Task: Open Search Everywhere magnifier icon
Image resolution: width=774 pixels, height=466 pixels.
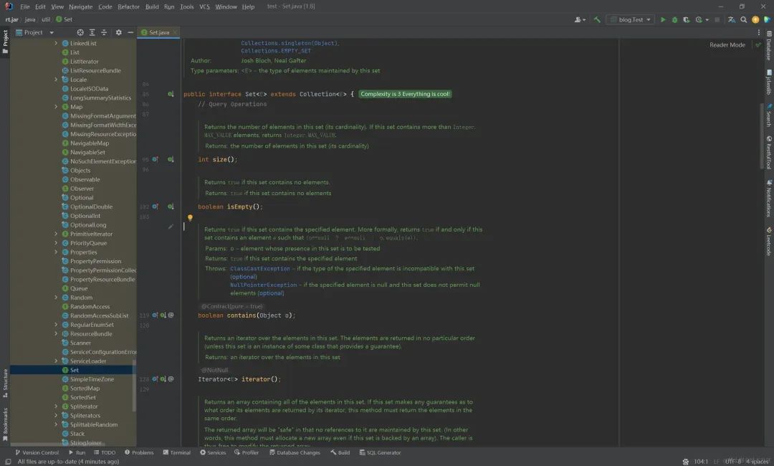Action: pyautogui.click(x=743, y=19)
